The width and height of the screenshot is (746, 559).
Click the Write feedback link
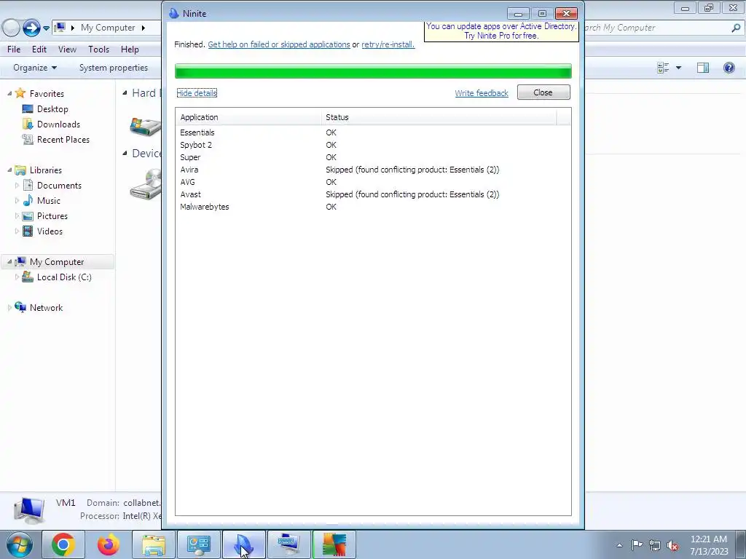[482, 92]
